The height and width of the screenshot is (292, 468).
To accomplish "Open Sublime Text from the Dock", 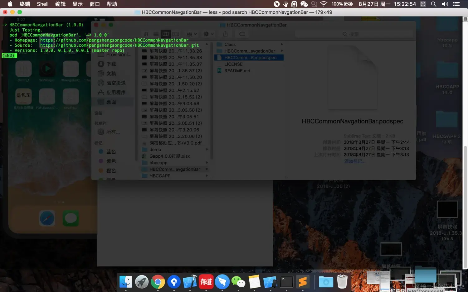I will (x=303, y=282).
